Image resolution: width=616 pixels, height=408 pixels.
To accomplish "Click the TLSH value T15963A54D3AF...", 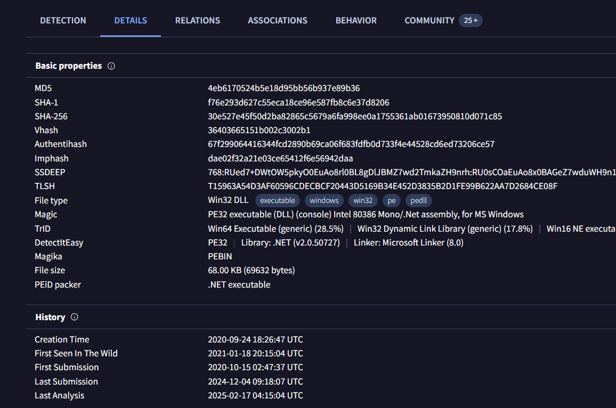I will [x=383, y=186].
